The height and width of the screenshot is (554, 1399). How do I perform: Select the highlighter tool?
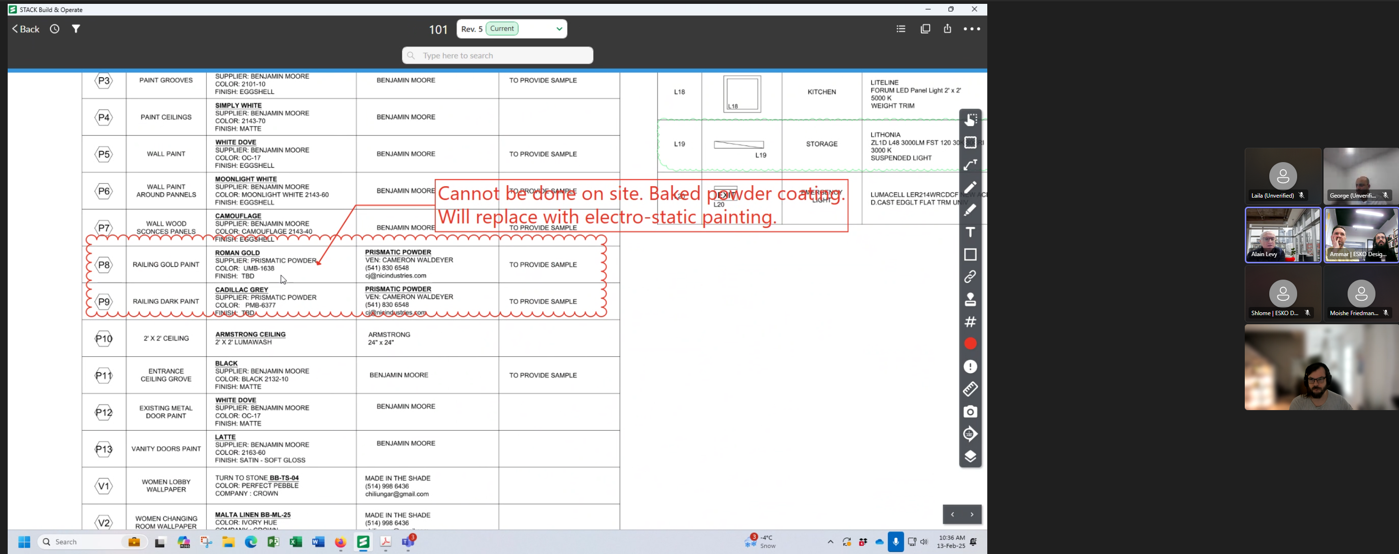pyautogui.click(x=970, y=210)
